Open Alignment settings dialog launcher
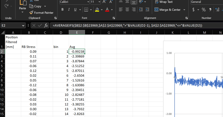This screenshot has width=223, height=117. click(186, 18)
